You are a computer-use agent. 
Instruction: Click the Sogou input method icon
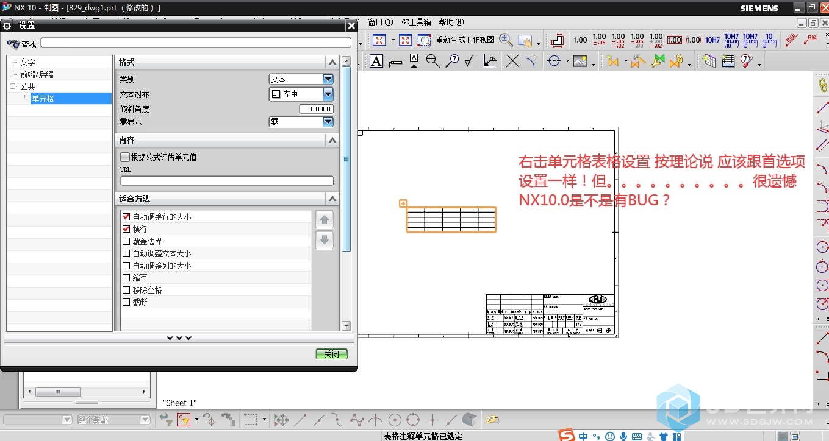point(568,436)
